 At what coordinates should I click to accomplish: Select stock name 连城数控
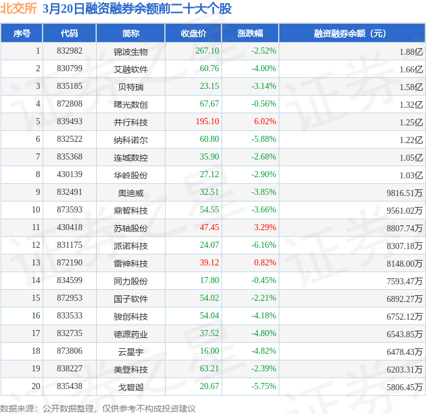131,158
